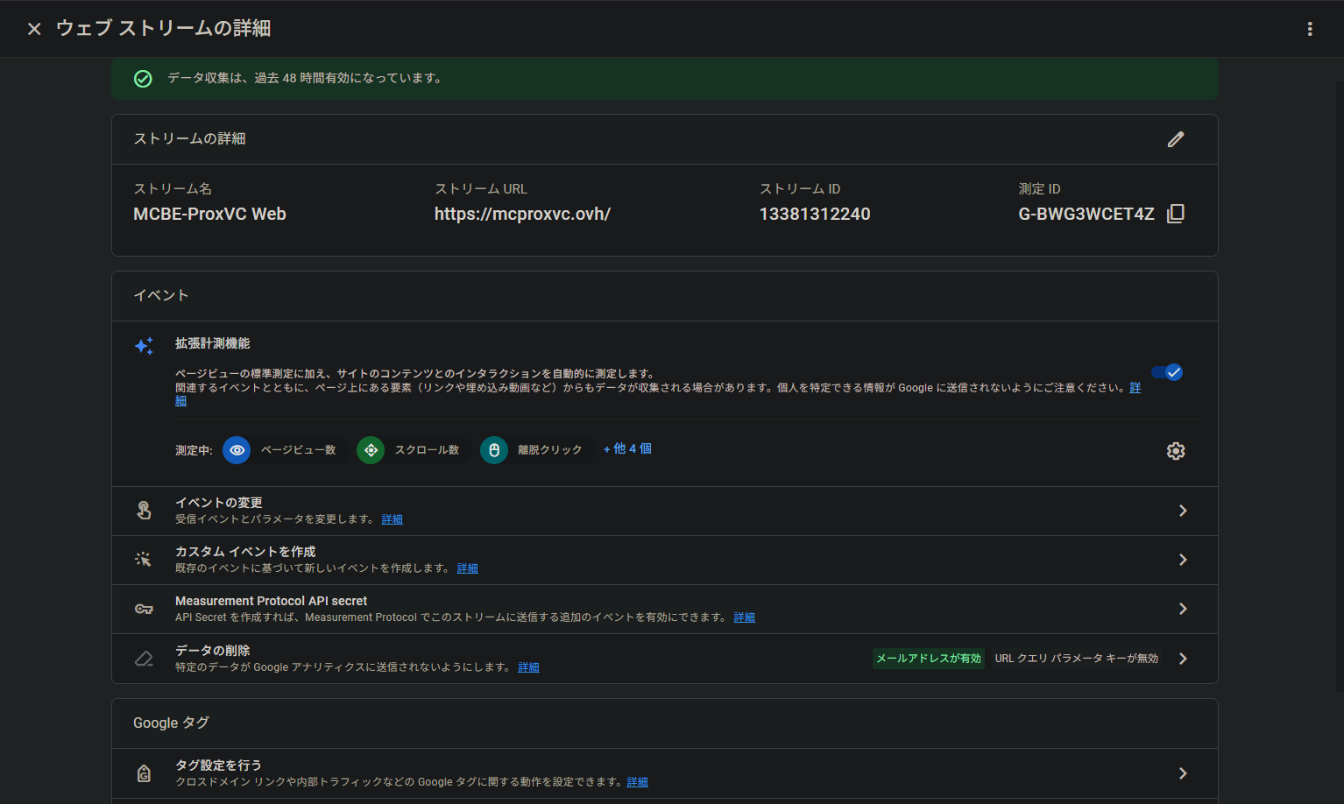
Task: Close the web stream details panel
Action: (x=34, y=29)
